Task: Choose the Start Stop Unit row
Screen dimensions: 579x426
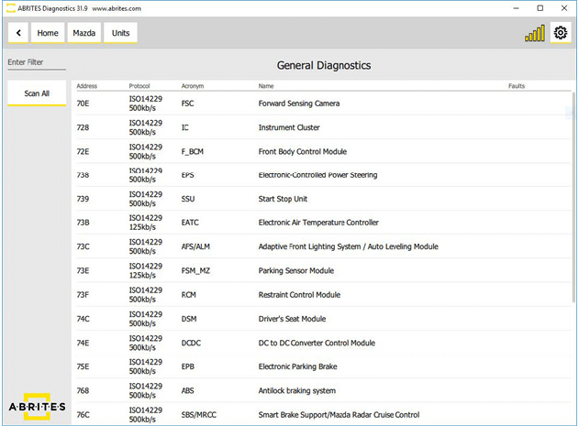Action: pos(284,199)
